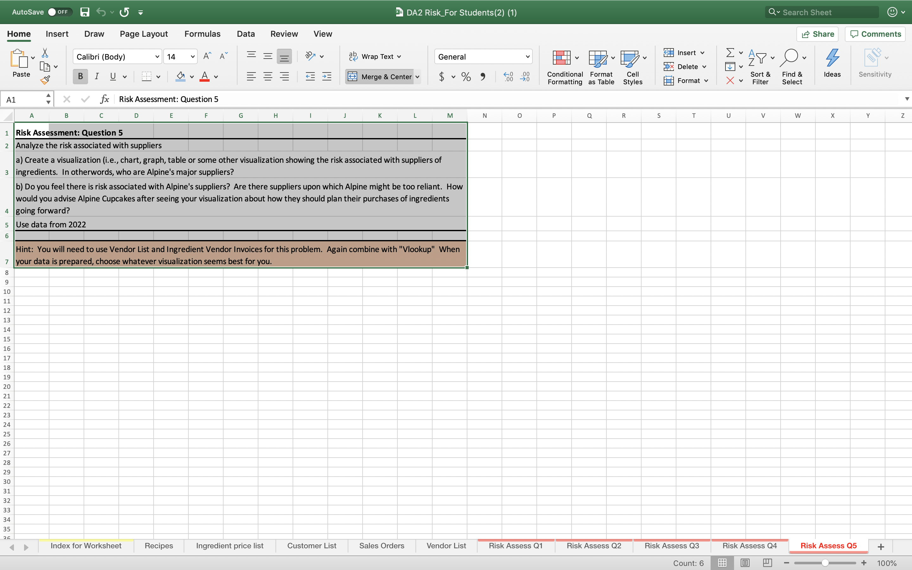The image size is (912, 570).
Task: Click the Share button
Action: tap(817, 34)
